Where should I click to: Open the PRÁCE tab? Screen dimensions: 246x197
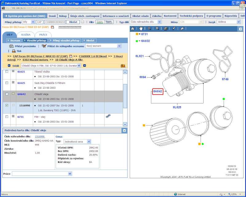coord(43,35)
